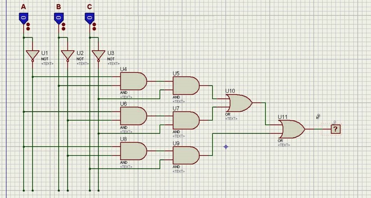Click the U10 reference label
The width and height of the screenshot is (371, 198).
[230, 91]
